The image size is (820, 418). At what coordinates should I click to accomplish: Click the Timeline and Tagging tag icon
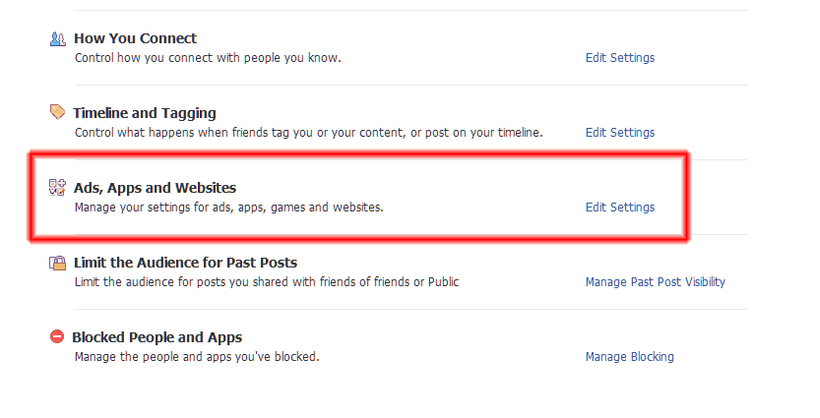tap(57, 112)
